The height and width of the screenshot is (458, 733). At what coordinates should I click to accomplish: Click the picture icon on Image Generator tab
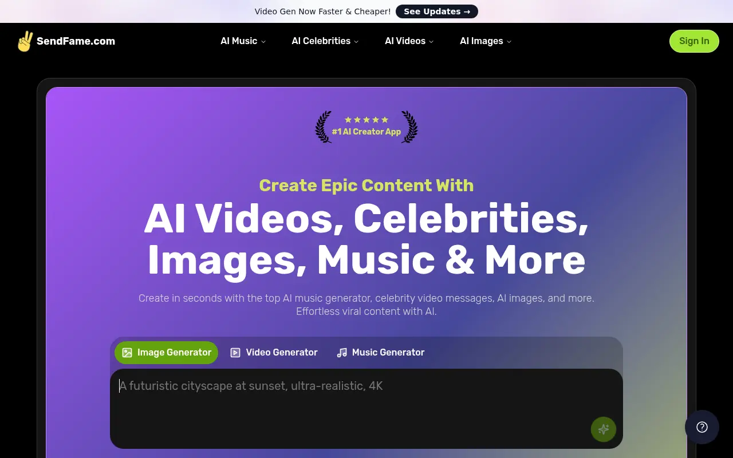[127, 353]
